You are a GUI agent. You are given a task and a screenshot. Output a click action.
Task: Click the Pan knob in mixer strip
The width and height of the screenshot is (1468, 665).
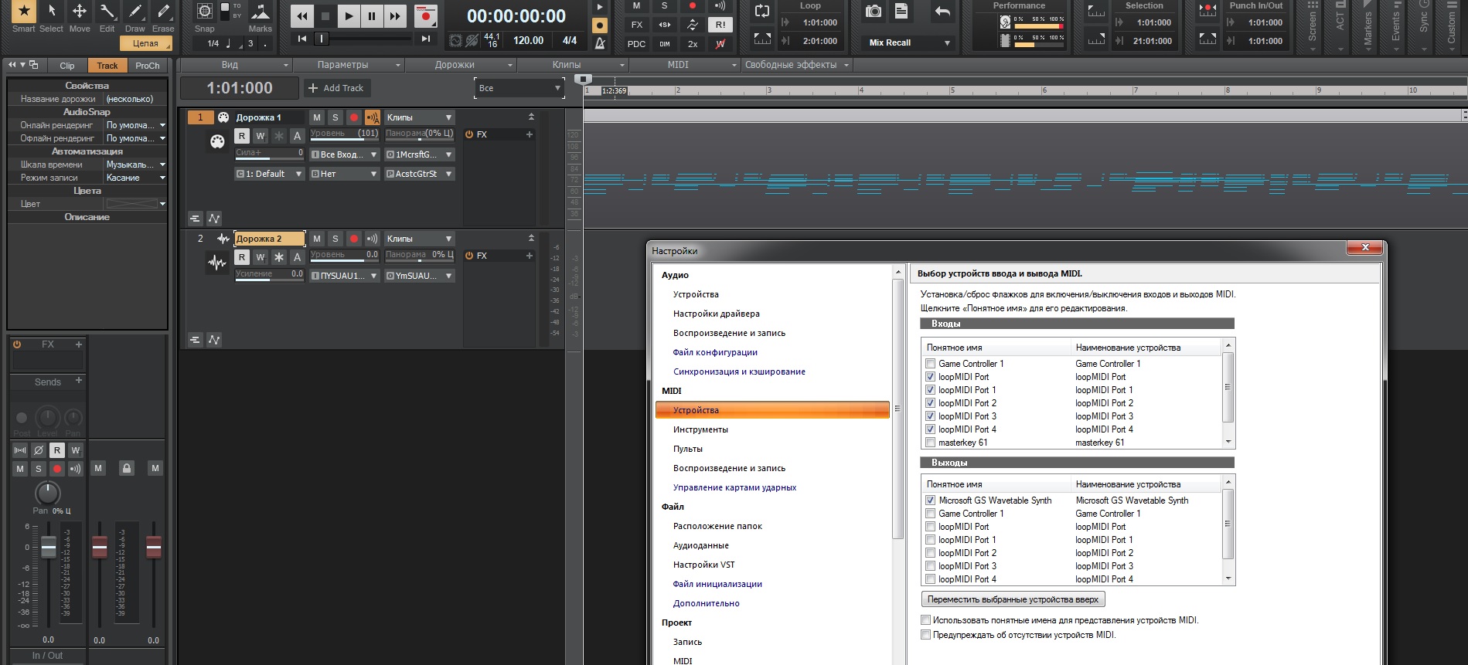[48, 492]
